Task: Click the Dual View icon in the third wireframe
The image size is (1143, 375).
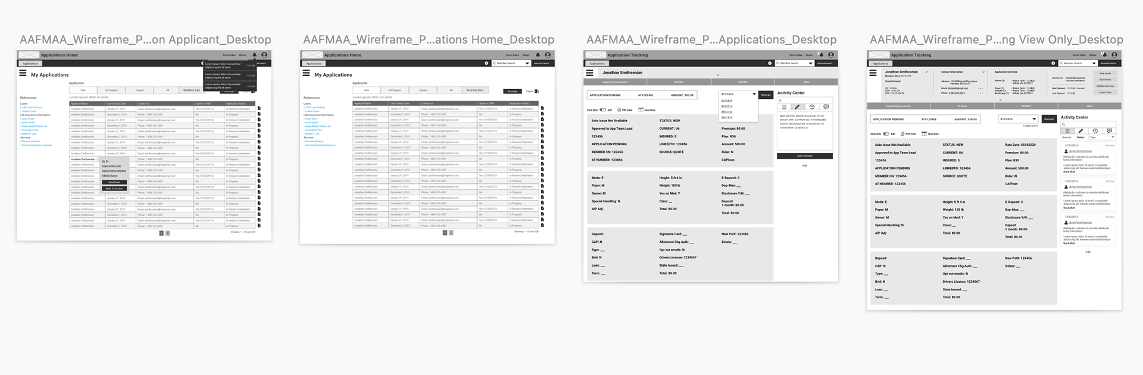Action: click(x=641, y=110)
